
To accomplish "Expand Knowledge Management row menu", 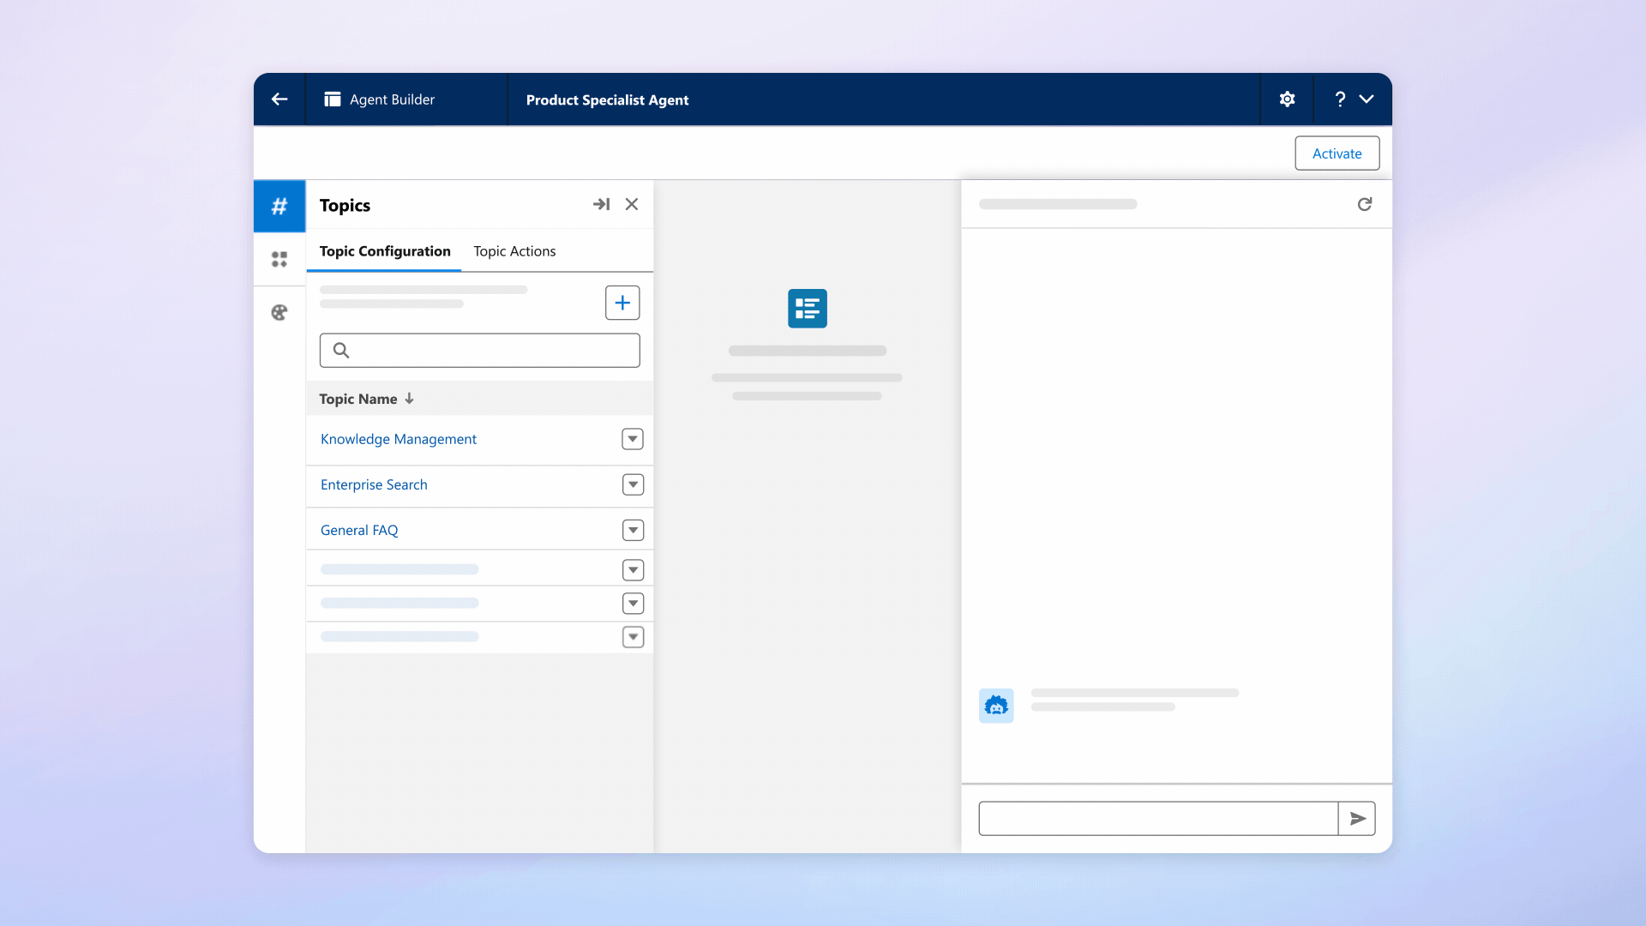I will [x=633, y=439].
